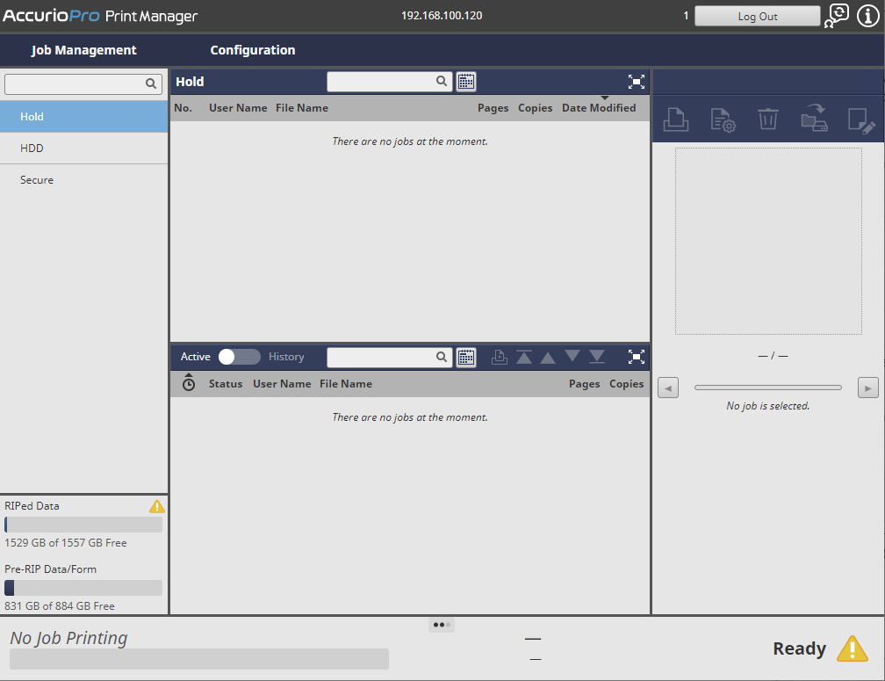Go to next preview page
The height and width of the screenshot is (681, 885).
868,388
